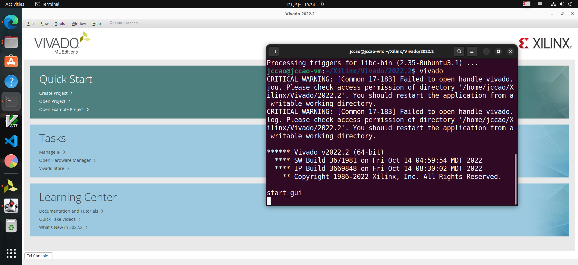
Task: Click the terminal title bar text
Action: [x=391, y=51]
